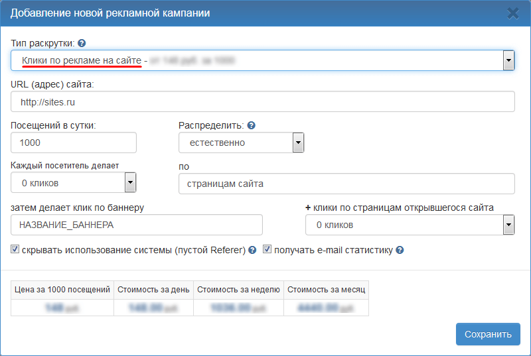
Task: Click the Посещений в сутки field
Action: [74, 143]
